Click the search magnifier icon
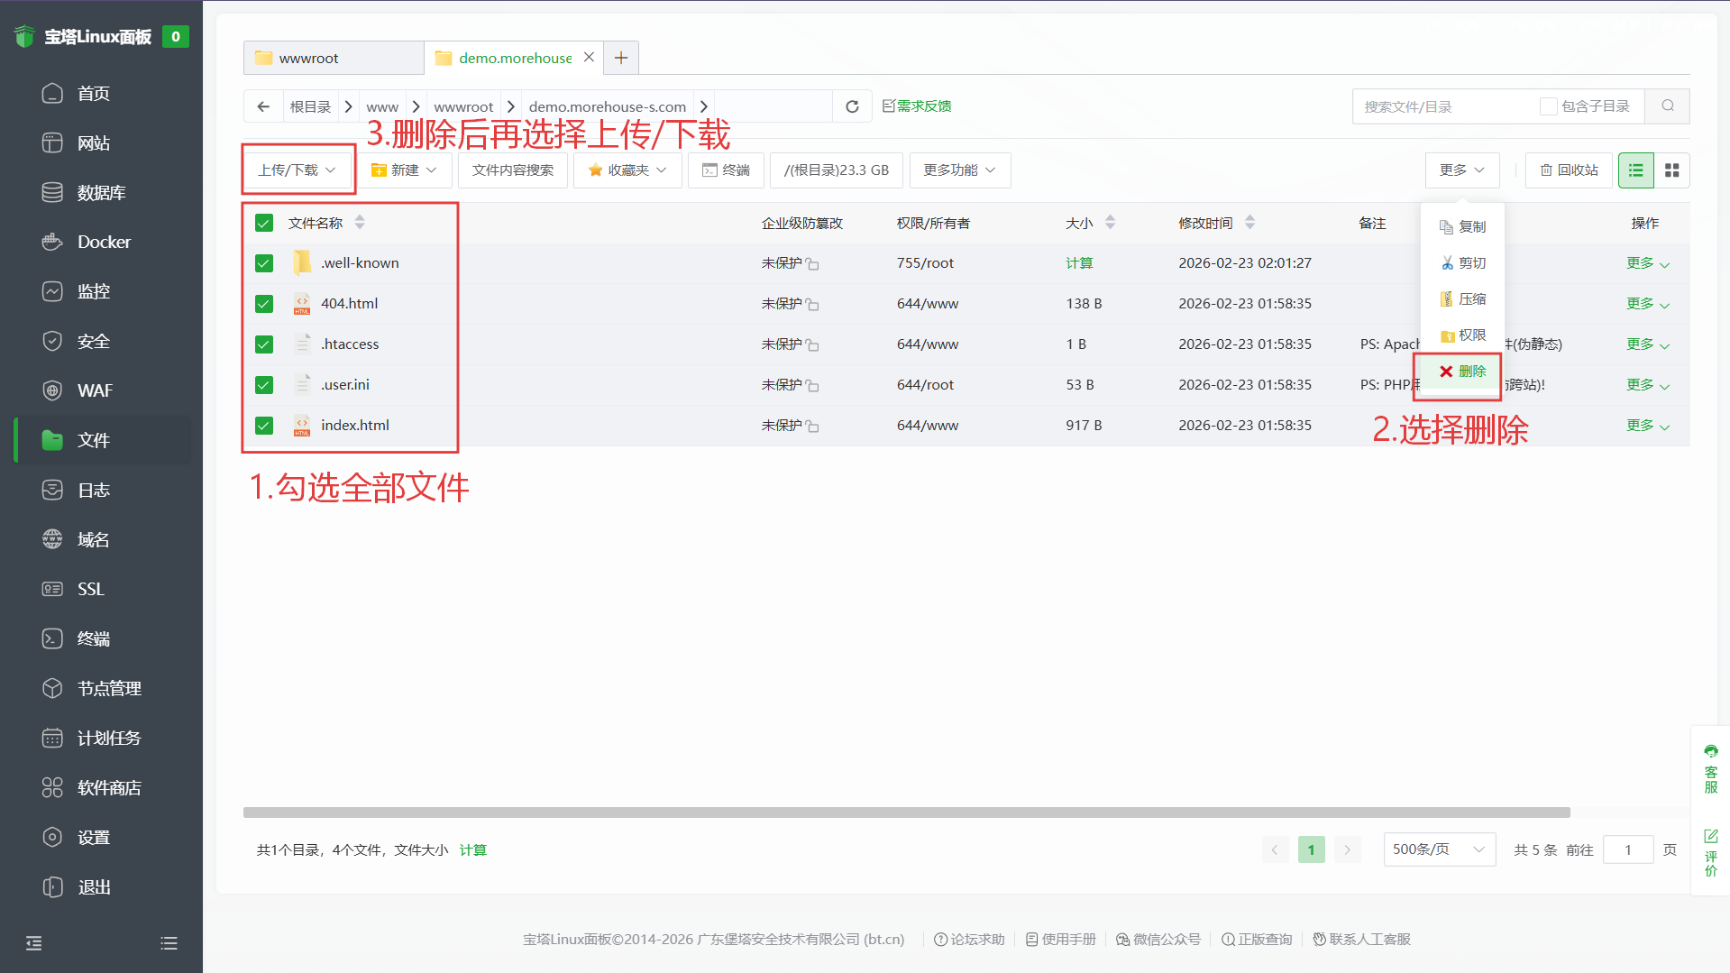The height and width of the screenshot is (973, 1730). coord(1667,106)
